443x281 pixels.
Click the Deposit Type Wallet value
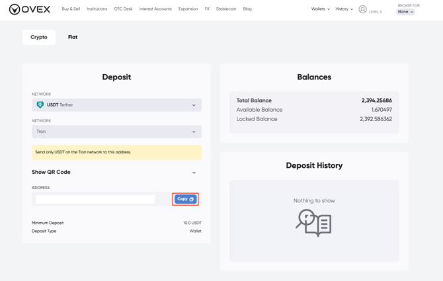(x=196, y=231)
